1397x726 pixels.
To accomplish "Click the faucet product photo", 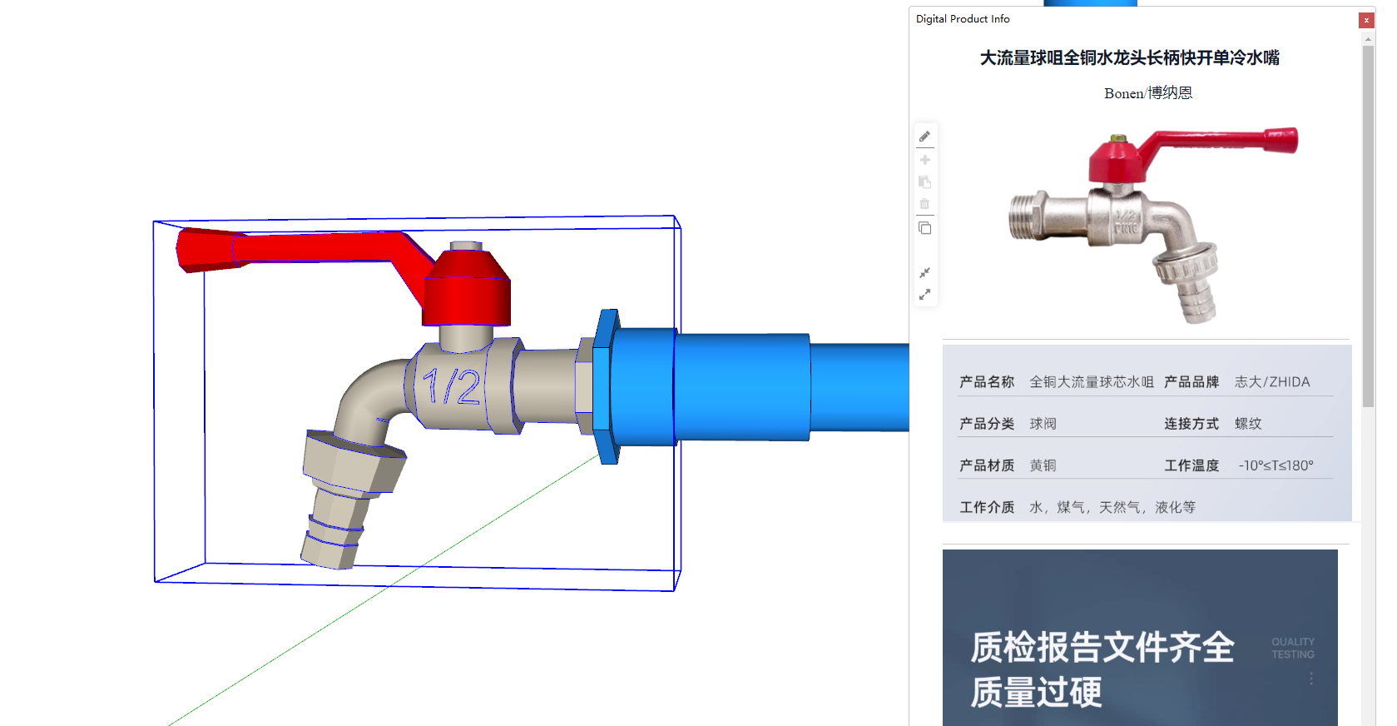I will click(x=1153, y=225).
